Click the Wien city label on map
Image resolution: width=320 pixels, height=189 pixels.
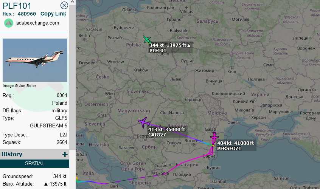pos(110,94)
